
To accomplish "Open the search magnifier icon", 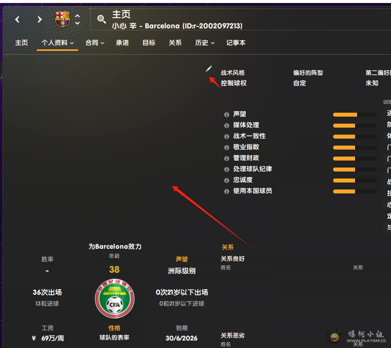I will [x=101, y=19].
